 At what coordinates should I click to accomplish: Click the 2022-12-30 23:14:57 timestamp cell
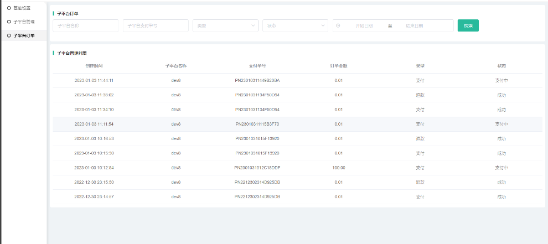click(94, 196)
